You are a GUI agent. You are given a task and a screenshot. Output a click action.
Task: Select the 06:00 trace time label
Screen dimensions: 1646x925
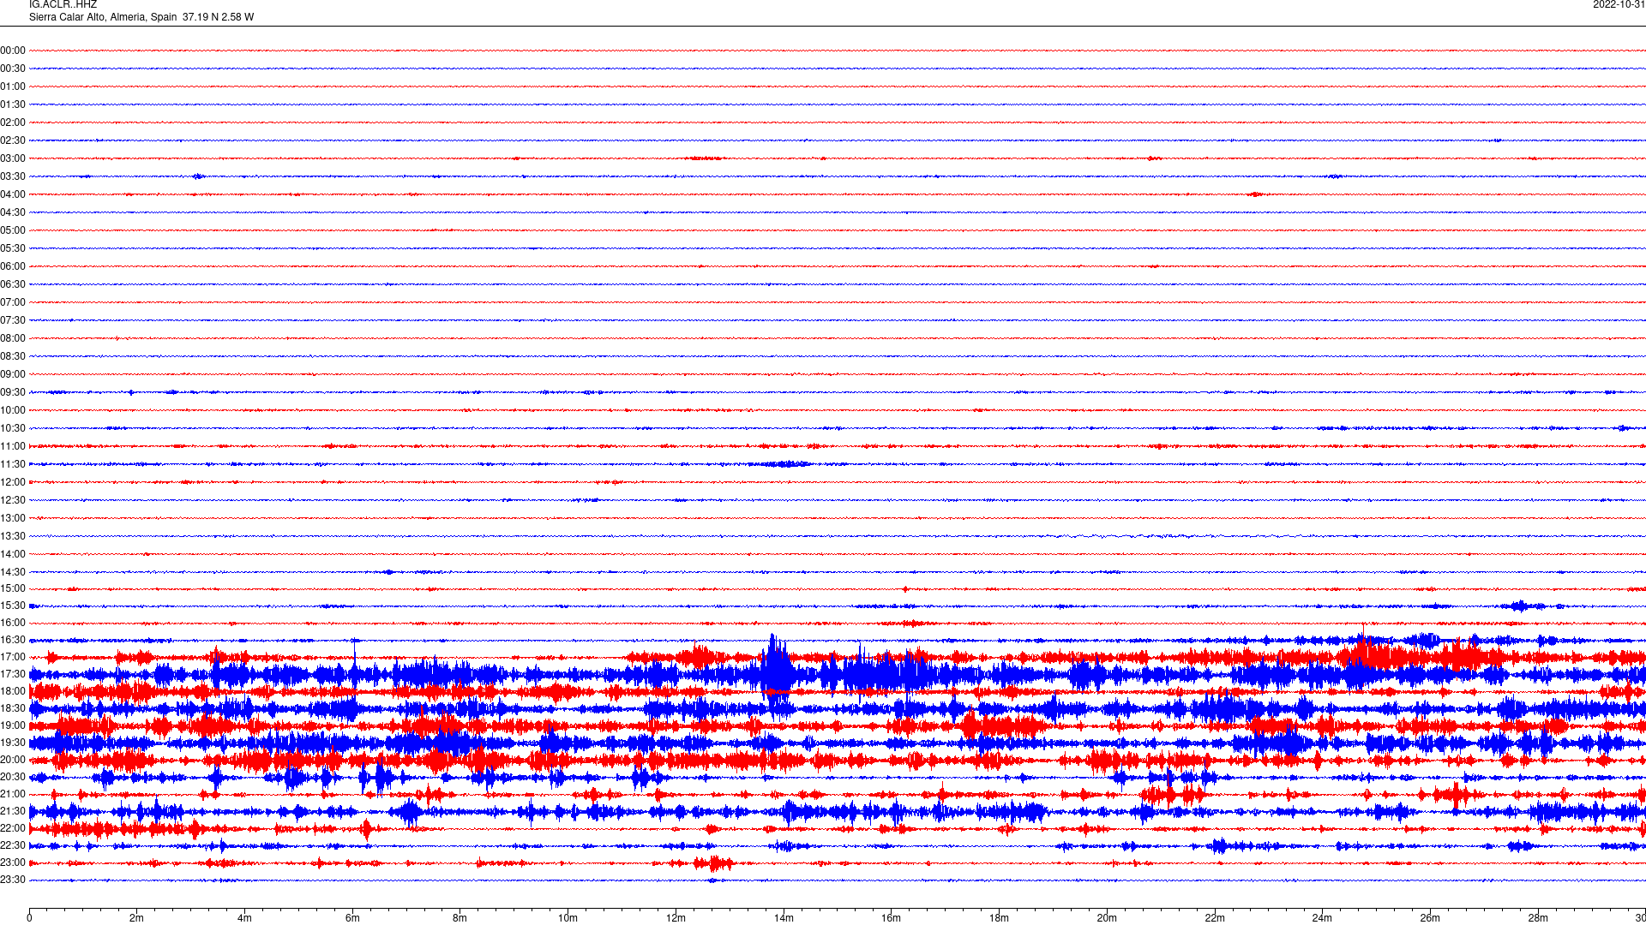[x=13, y=266]
